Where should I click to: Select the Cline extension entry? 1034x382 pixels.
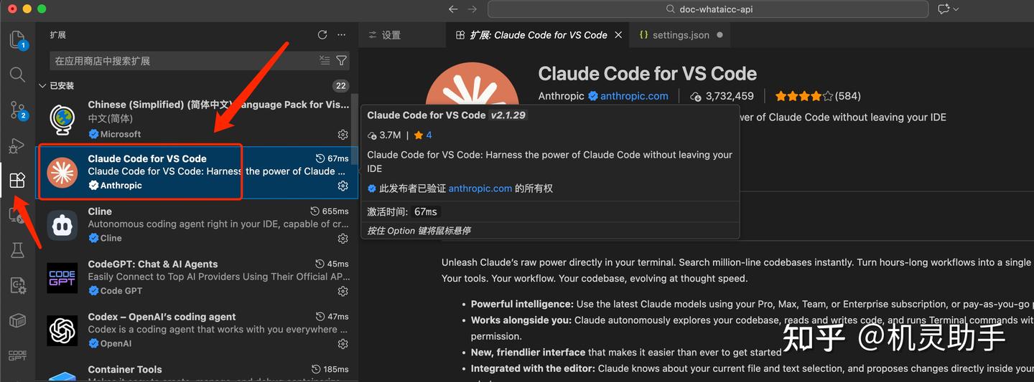tap(195, 225)
